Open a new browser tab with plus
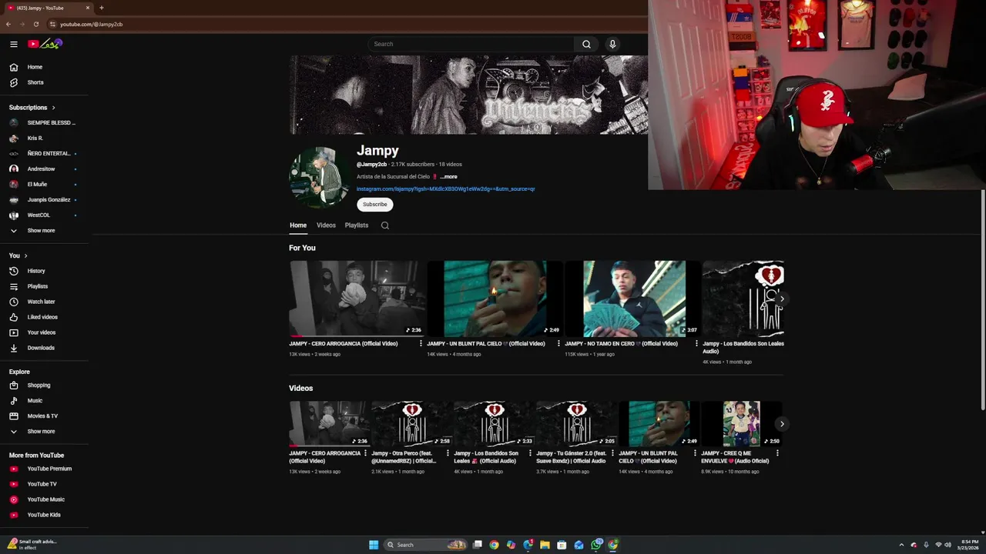 click(102, 8)
